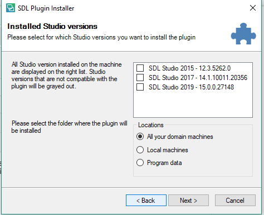Click the Local machines text label
The height and width of the screenshot is (215, 264).
[x=168, y=150]
